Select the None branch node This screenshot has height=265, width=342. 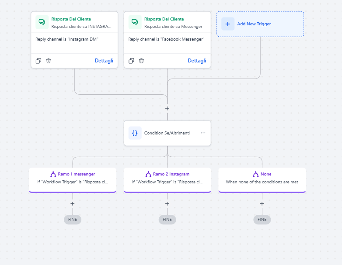(x=262, y=179)
